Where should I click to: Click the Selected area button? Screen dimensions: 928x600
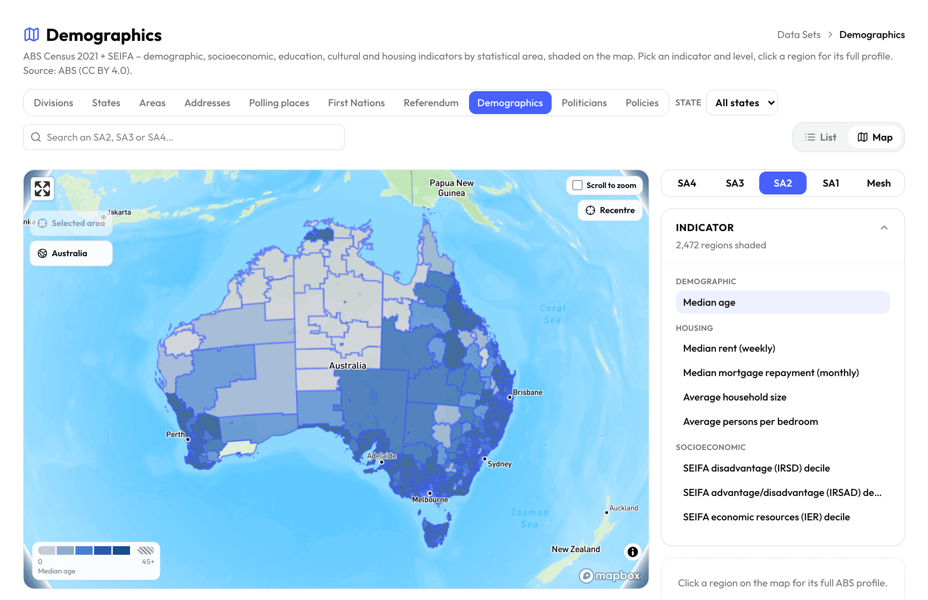[x=71, y=223]
